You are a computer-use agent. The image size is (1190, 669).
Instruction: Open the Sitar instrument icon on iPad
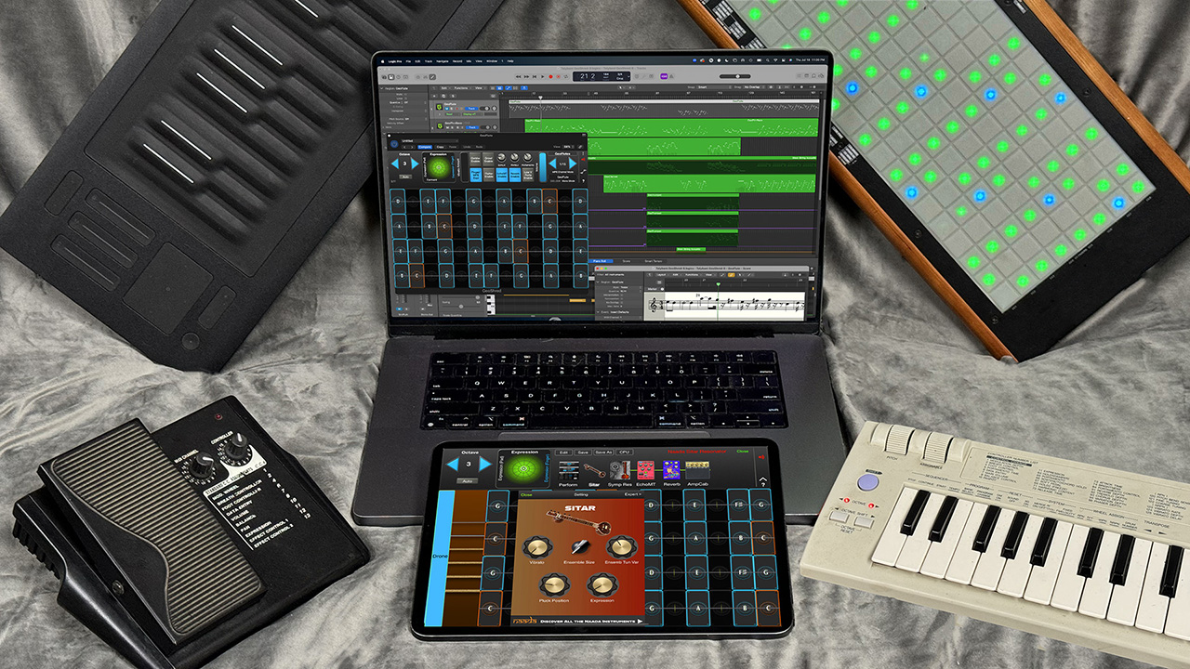pyautogui.click(x=595, y=469)
